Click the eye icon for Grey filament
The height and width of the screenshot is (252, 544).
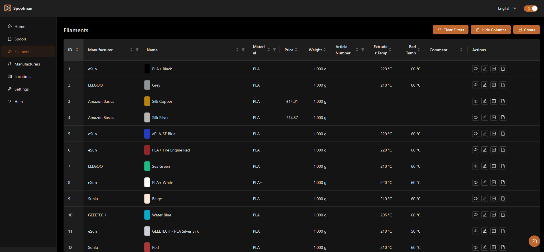point(475,85)
